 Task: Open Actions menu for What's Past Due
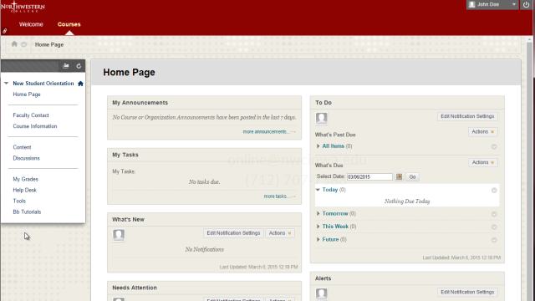[x=483, y=132]
